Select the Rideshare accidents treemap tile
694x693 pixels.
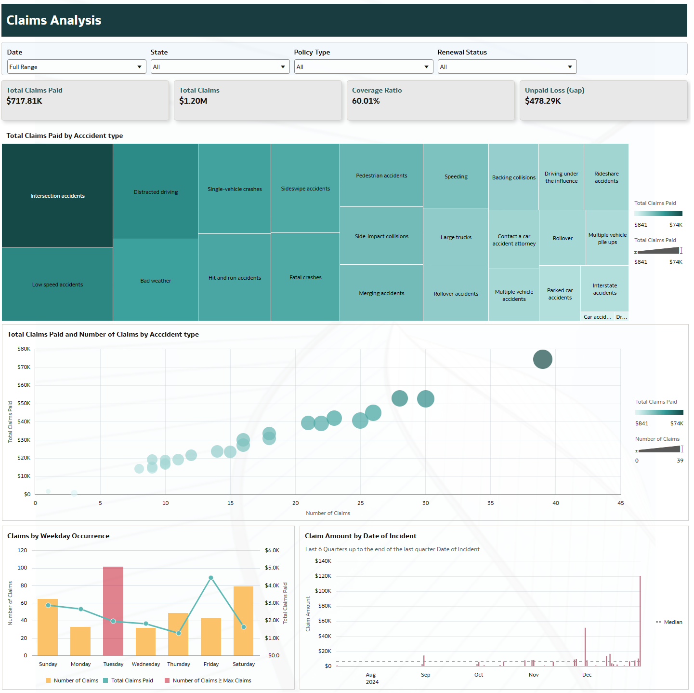pyautogui.click(x=606, y=177)
